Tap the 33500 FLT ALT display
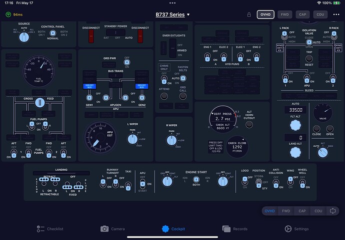Image resolution: width=345 pixels, height=240 pixels. 295,110
